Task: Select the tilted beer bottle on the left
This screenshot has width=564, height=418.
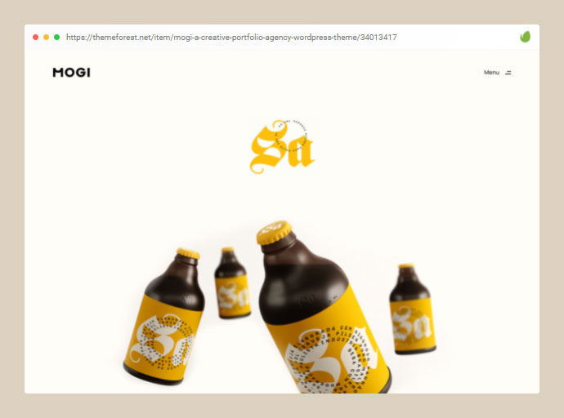Action: tap(165, 317)
